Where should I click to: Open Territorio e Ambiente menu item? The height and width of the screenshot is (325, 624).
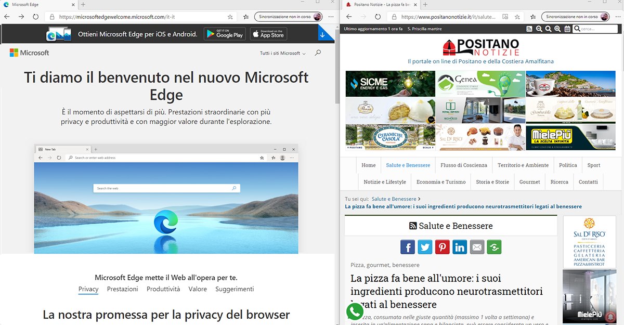[x=523, y=165]
